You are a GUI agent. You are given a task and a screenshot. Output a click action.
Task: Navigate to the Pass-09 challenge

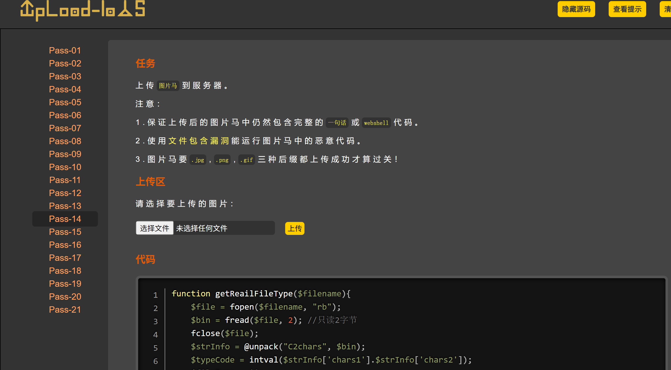point(65,154)
